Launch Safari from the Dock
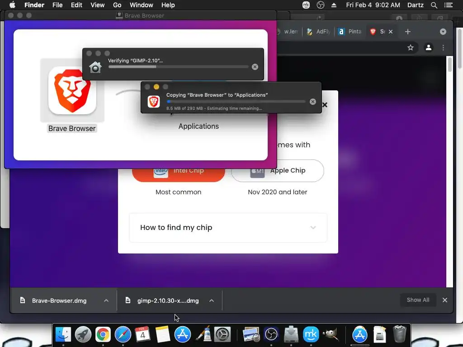463x347 pixels. (123, 335)
